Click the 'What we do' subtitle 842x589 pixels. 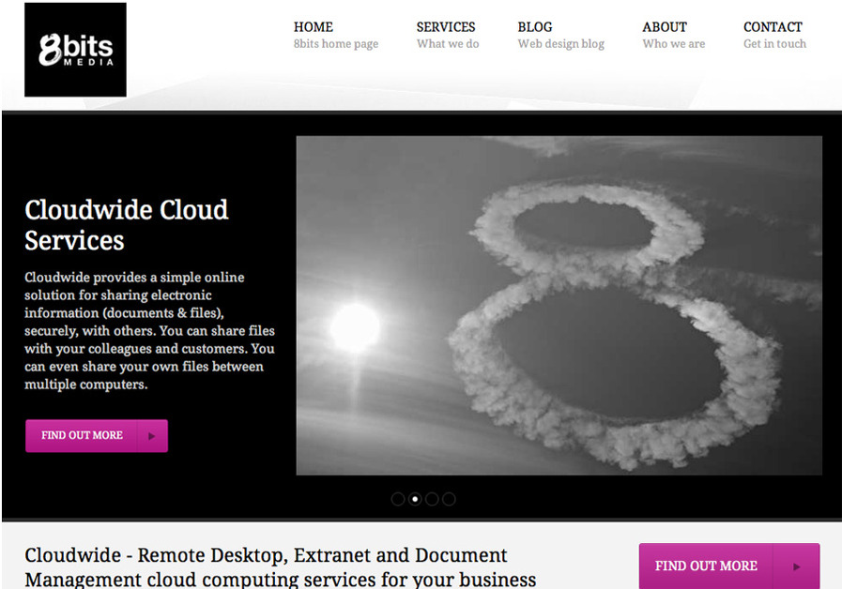(448, 44)
